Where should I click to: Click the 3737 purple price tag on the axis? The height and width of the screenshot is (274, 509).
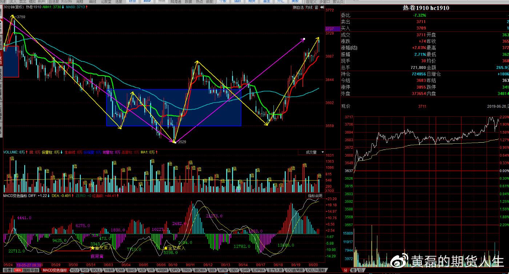pyautogui.click(x=329, y=29)
